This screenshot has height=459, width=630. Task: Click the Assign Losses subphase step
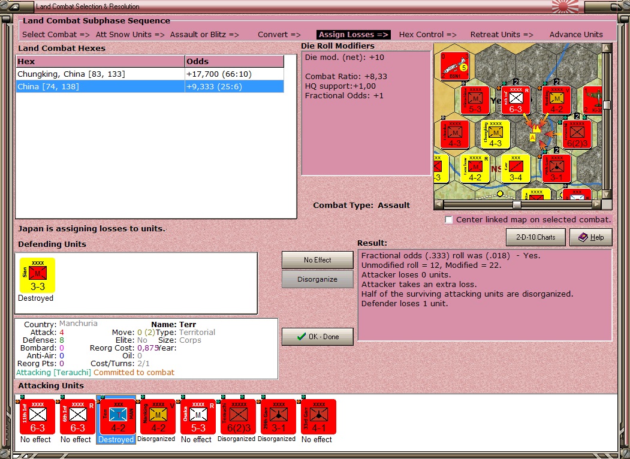354,35
